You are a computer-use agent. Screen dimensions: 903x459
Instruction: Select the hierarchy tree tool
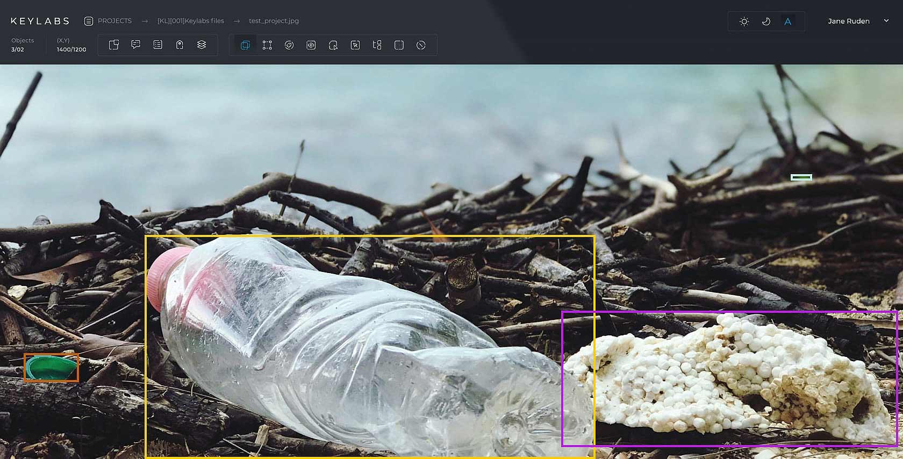(377, 45)
